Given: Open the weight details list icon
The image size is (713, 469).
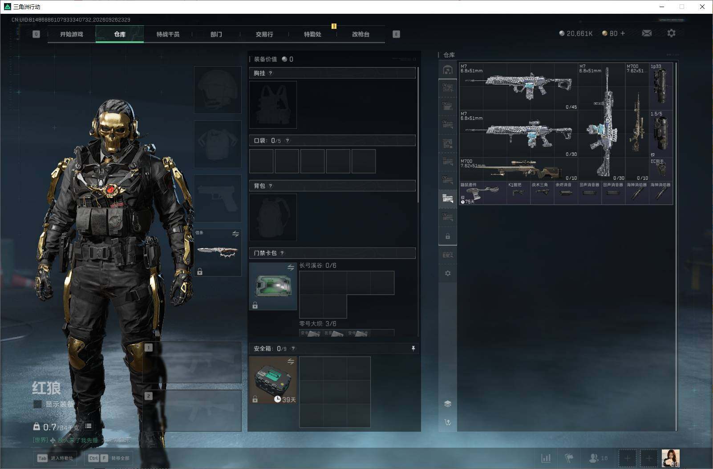Looking at the screenshot, I should coord(89,426).
